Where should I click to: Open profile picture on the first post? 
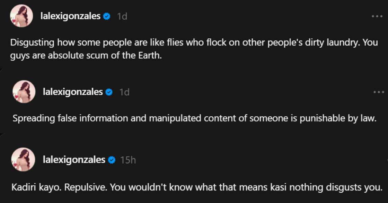point(21,16)
